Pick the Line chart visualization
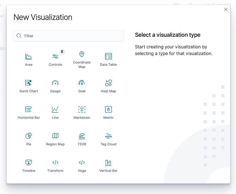The height and width of the screenshot is (194, 236). (55, 113)
